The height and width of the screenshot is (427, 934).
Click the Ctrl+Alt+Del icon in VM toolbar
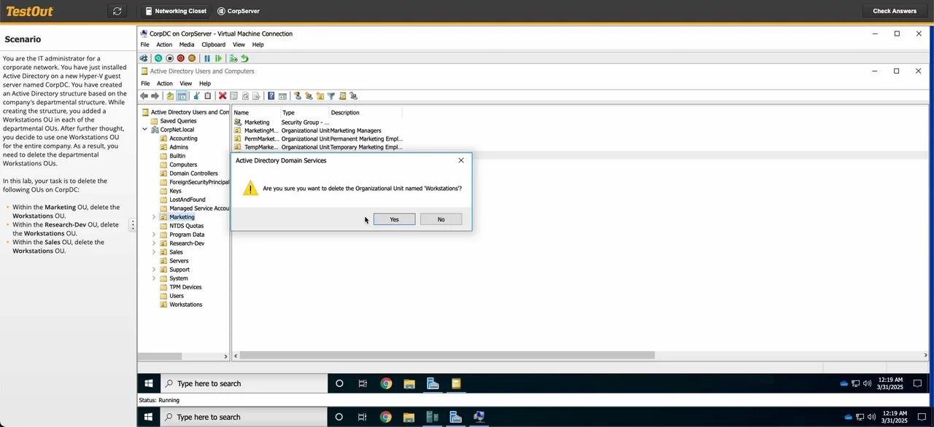pos(144,58)
